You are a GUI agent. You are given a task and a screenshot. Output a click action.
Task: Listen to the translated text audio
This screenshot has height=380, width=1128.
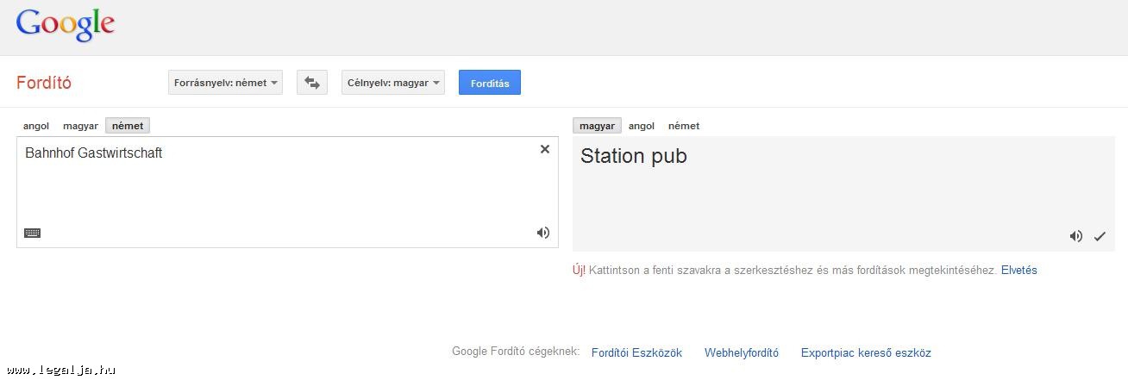pyautogui.click(x=1076, y=236)
